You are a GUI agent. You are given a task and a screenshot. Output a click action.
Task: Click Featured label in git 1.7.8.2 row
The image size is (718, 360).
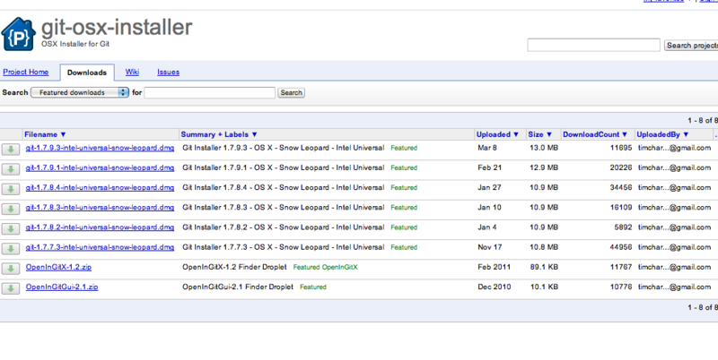click(x=404, y=227)
